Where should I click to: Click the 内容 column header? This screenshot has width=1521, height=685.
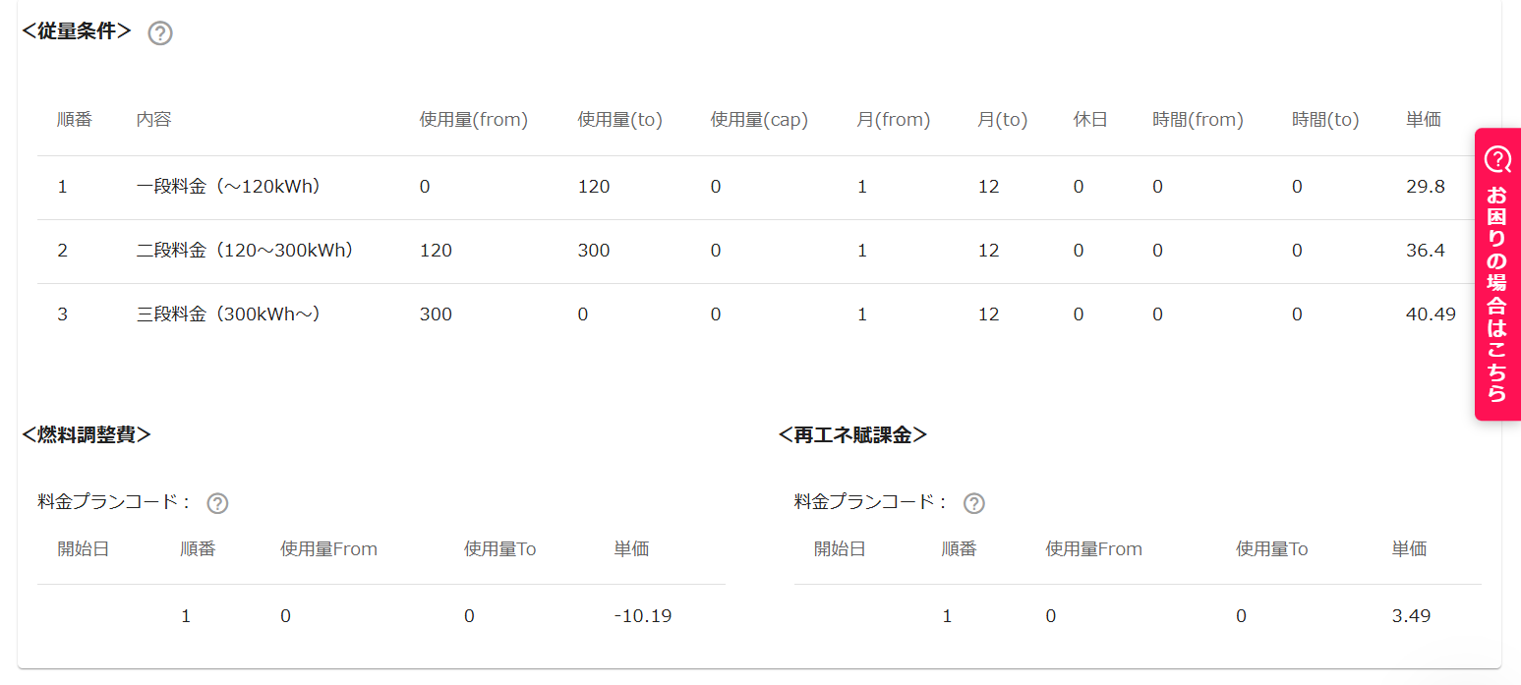[154, 120]
